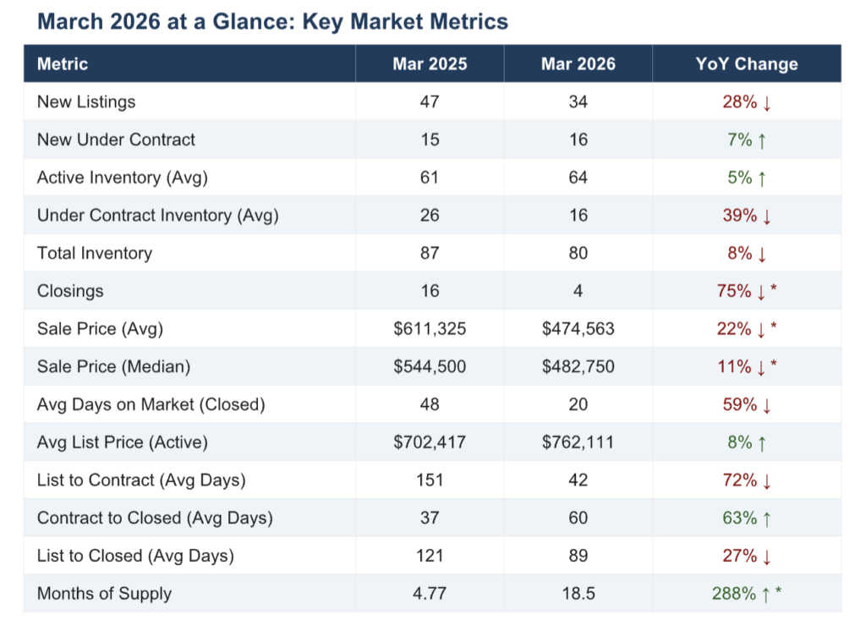Viewport: 866px width, 642px height.
Task: Click the Mar 2026 column header
Action: [578, 63]
